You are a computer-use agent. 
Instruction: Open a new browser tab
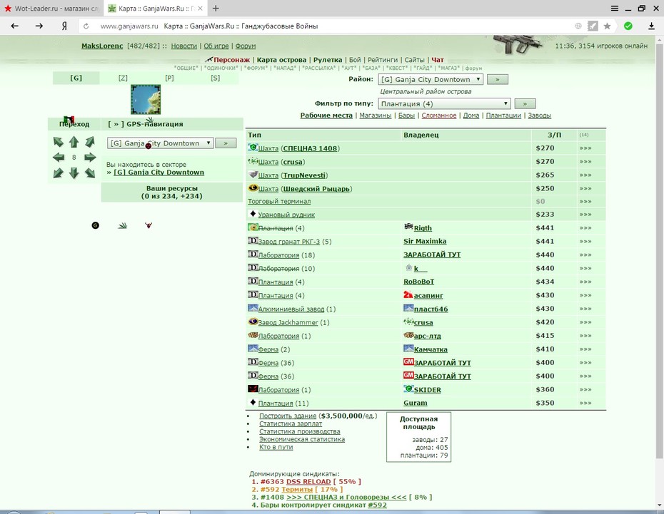click(x=216, y=9)
